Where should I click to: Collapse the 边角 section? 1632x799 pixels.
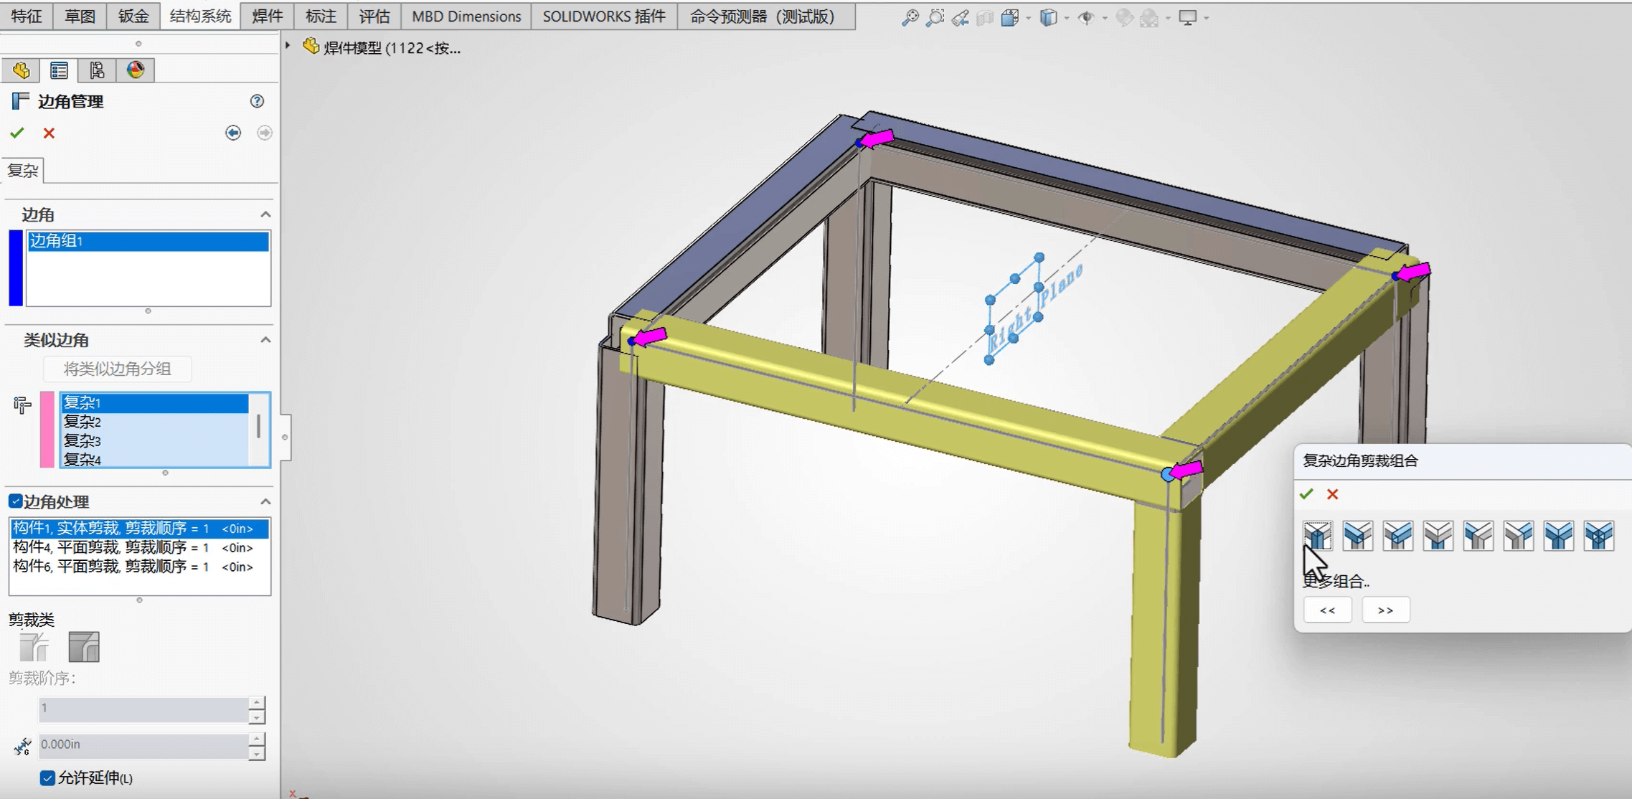click(x=265, y=214)
